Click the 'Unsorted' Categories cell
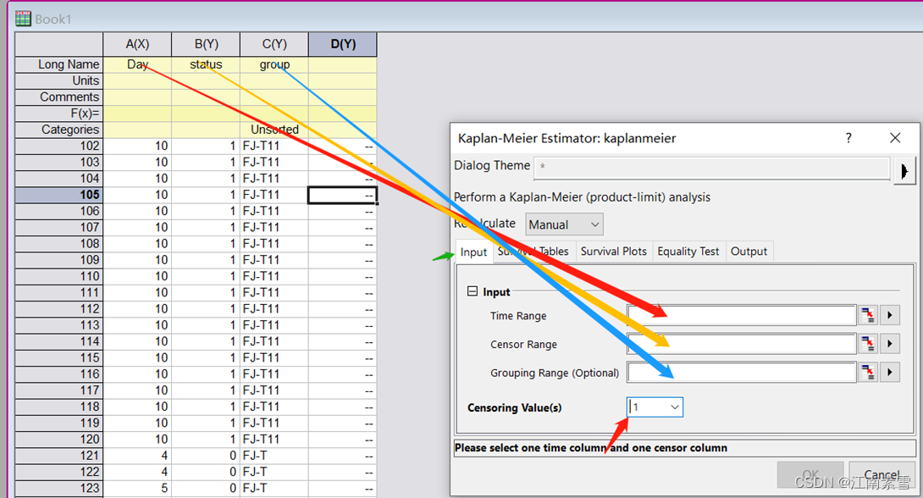 coord(274,129)
